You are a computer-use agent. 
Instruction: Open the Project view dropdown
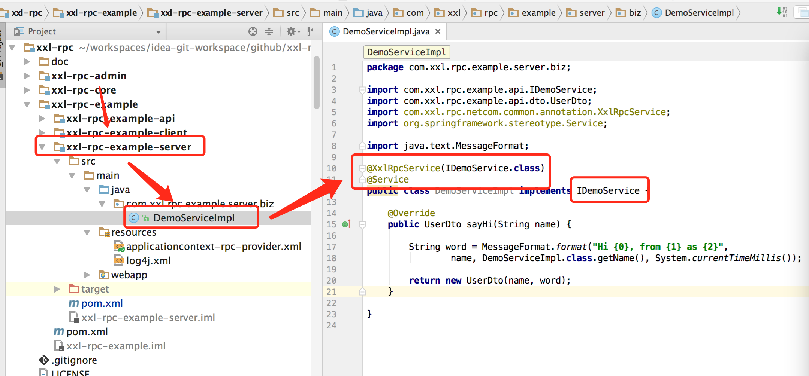tap(159, 32)
